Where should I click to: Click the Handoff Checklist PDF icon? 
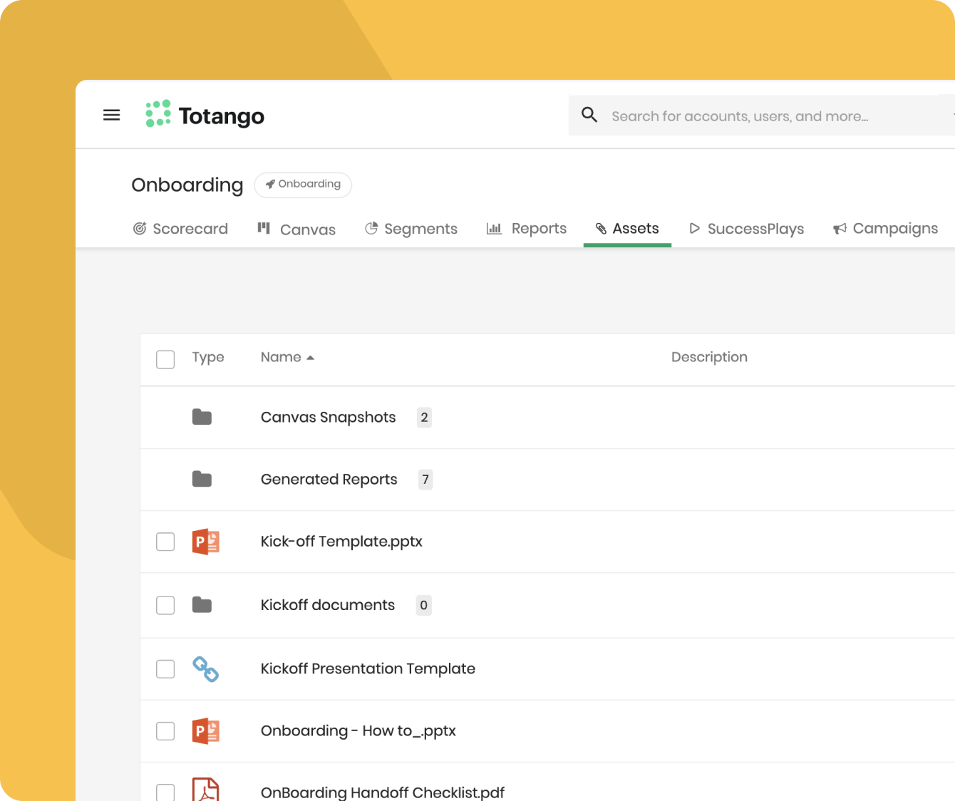206,790
